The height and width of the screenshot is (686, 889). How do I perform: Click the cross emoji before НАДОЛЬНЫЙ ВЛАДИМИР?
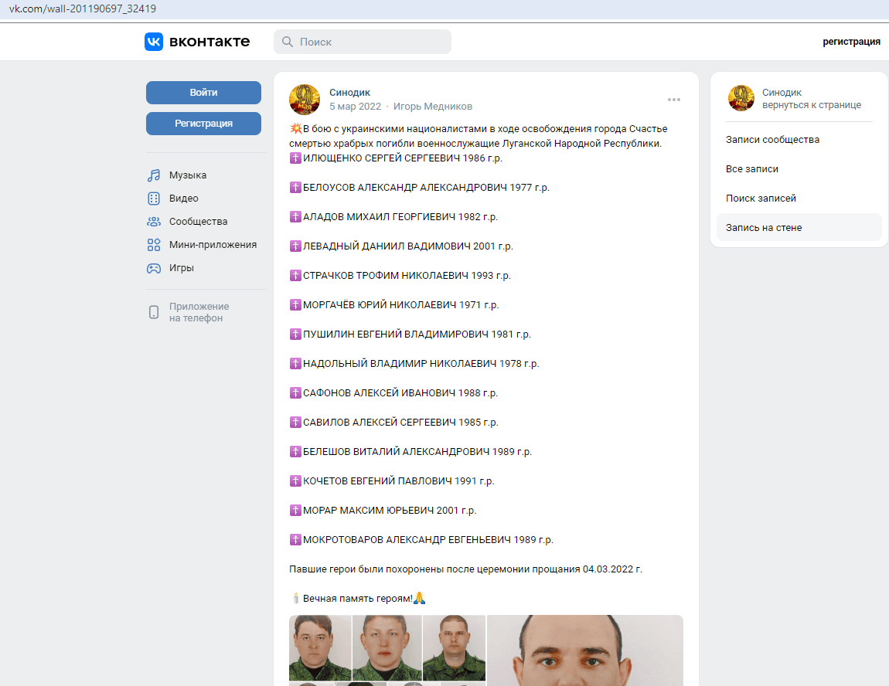click(295, 363)
